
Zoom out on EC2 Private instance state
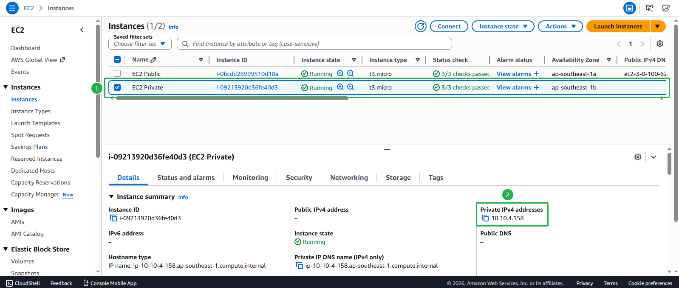[x=351, y=87]
